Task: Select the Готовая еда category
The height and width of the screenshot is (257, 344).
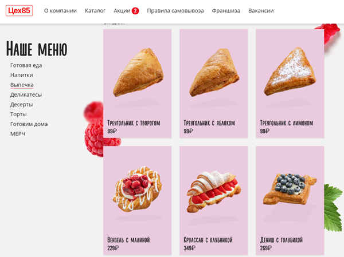Action: coord(26,65)
